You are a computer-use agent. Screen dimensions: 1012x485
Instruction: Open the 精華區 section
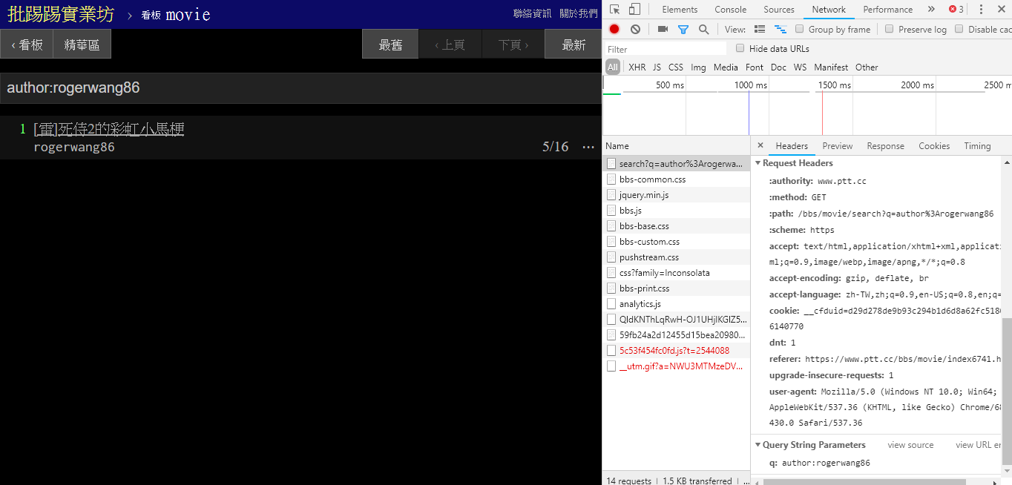(x=82, y=44)
